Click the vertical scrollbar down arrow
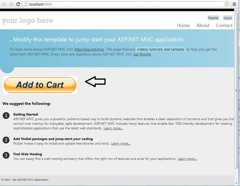240x186 pixels. click(236, 183)
